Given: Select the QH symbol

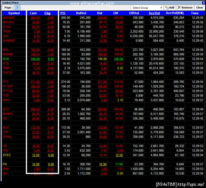Looking at the screenshot, I should [5, 174].
